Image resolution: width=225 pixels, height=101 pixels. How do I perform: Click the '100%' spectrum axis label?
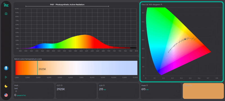(17, 9)
